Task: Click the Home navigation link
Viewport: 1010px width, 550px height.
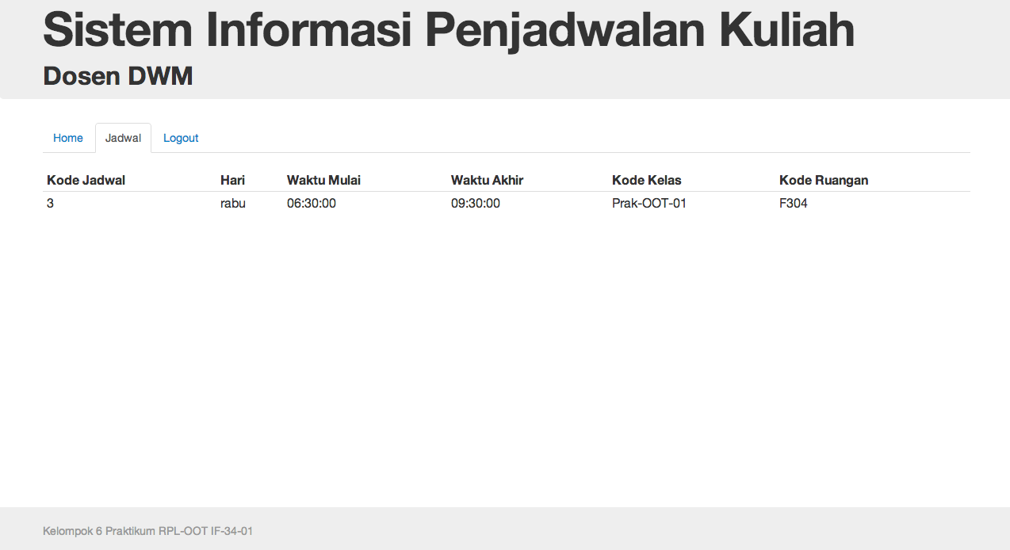Action: pyautogui.click(x=67, y=137)
